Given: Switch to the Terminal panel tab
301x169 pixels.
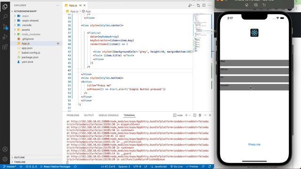Looking at the screenshot, I should click(x=129, y=115).
